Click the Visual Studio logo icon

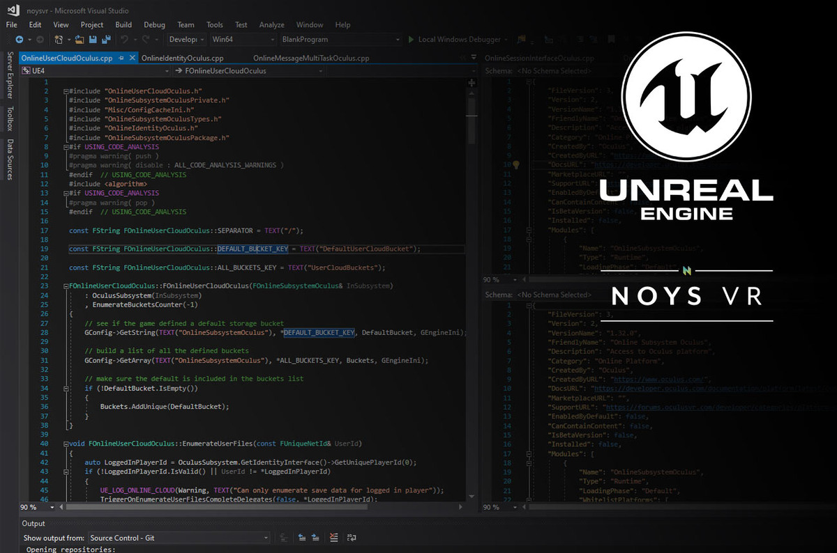click(13, 11)
